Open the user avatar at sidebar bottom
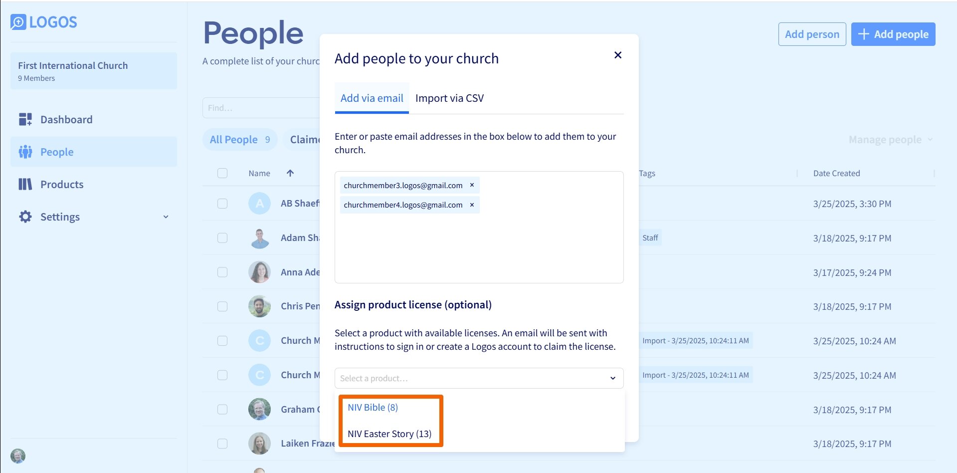The image size is (957, 473). point(18,456)
